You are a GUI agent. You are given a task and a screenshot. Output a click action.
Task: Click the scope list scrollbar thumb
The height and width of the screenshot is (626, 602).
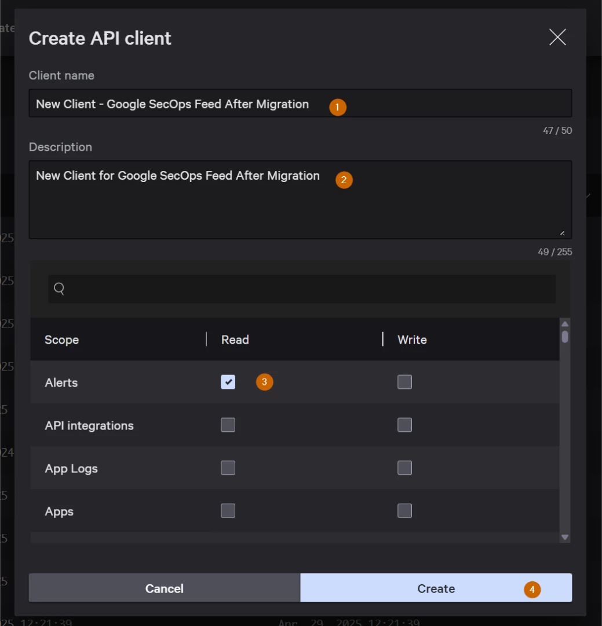point(564,337)
